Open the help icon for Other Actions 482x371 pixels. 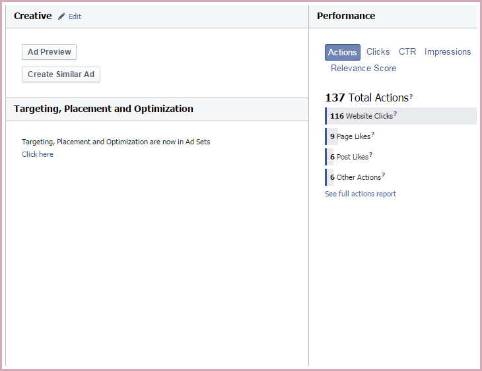pos(384,175)
